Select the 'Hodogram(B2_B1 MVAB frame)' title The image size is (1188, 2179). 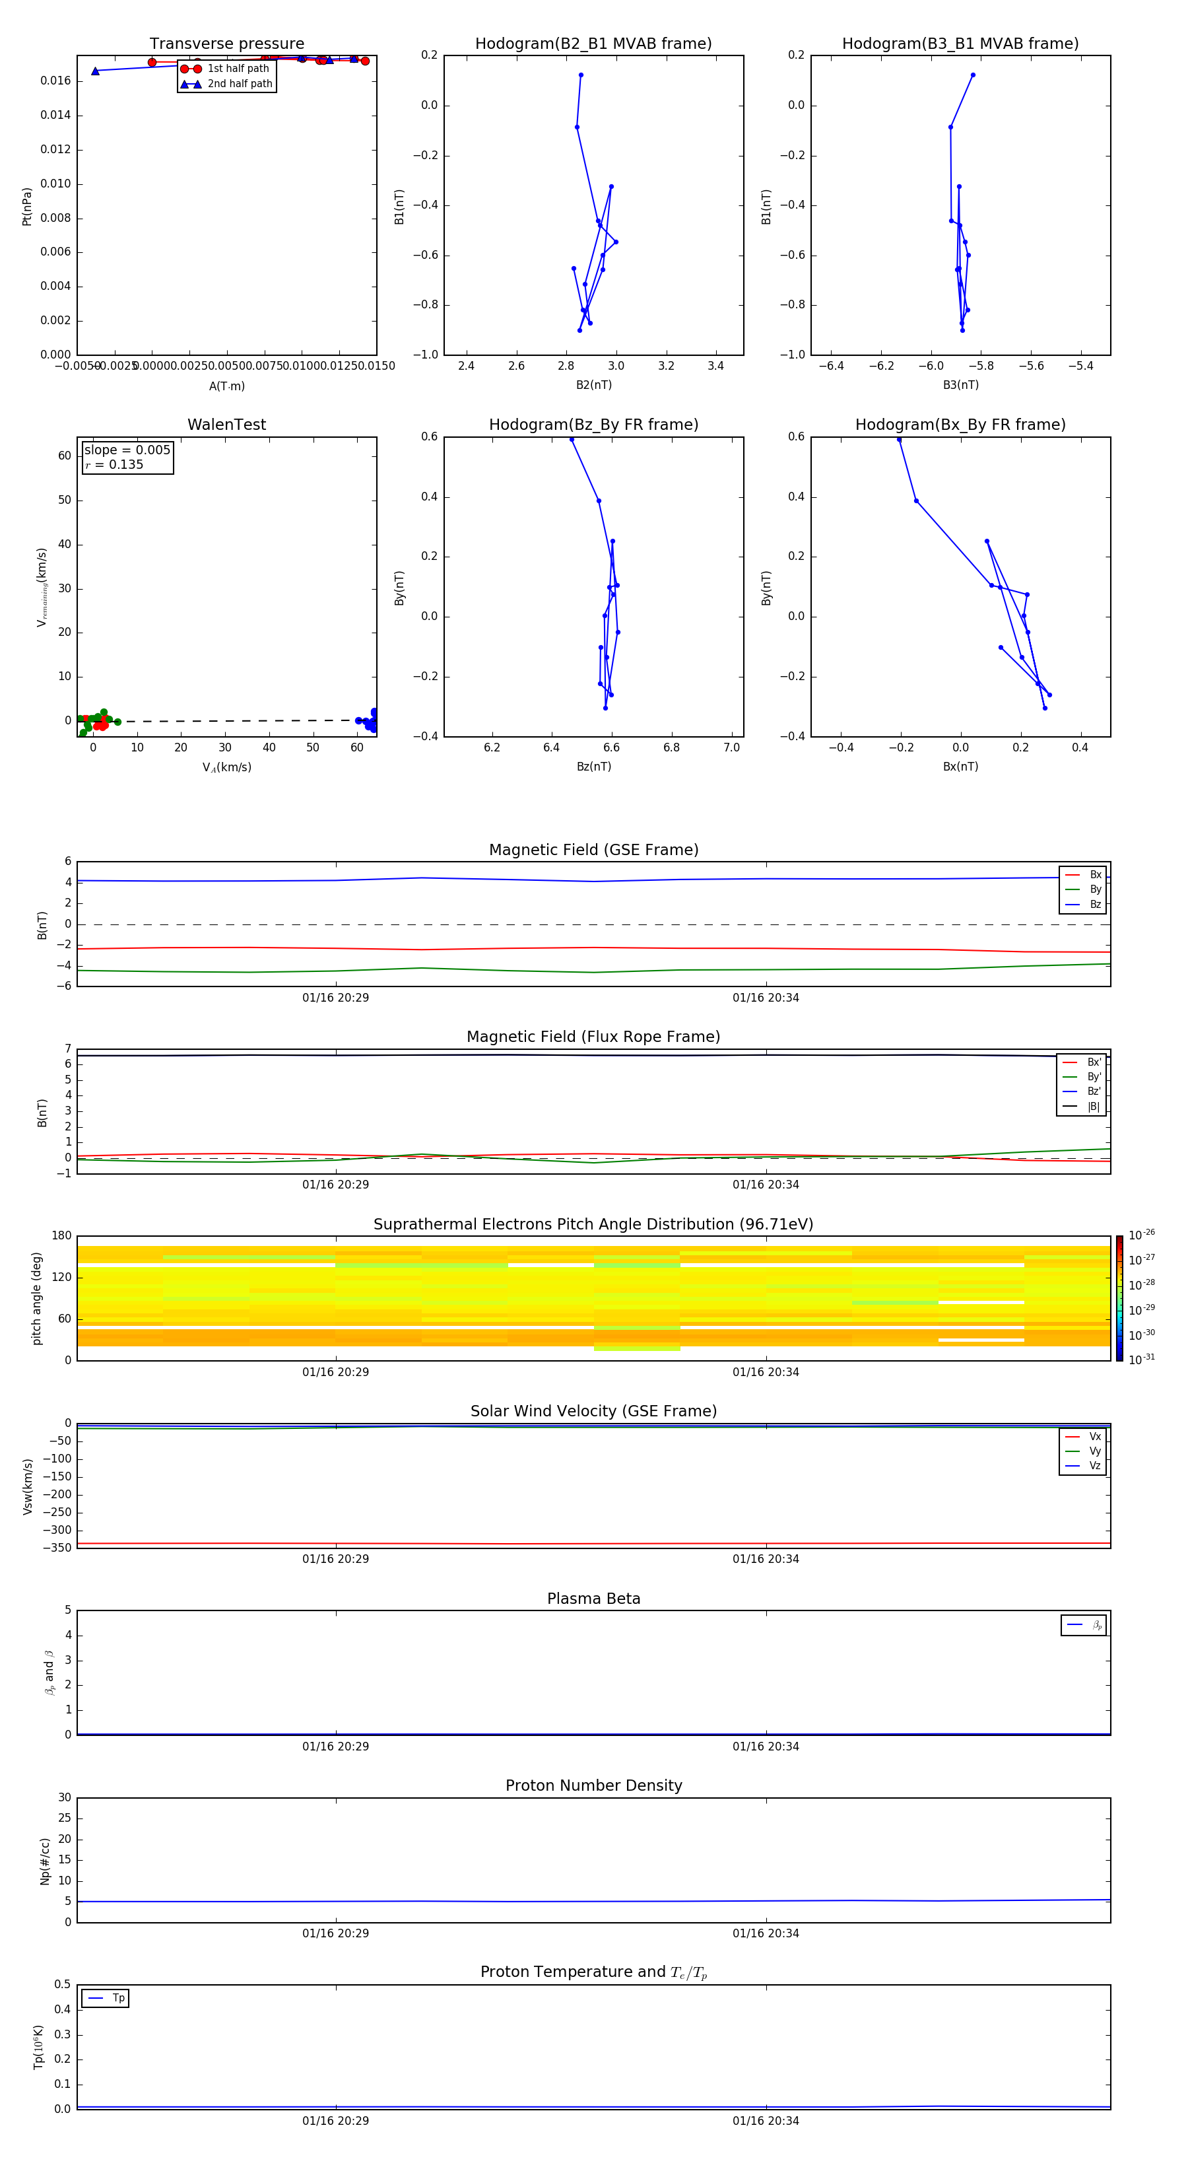pyautogui.click(x=593, y=44)
